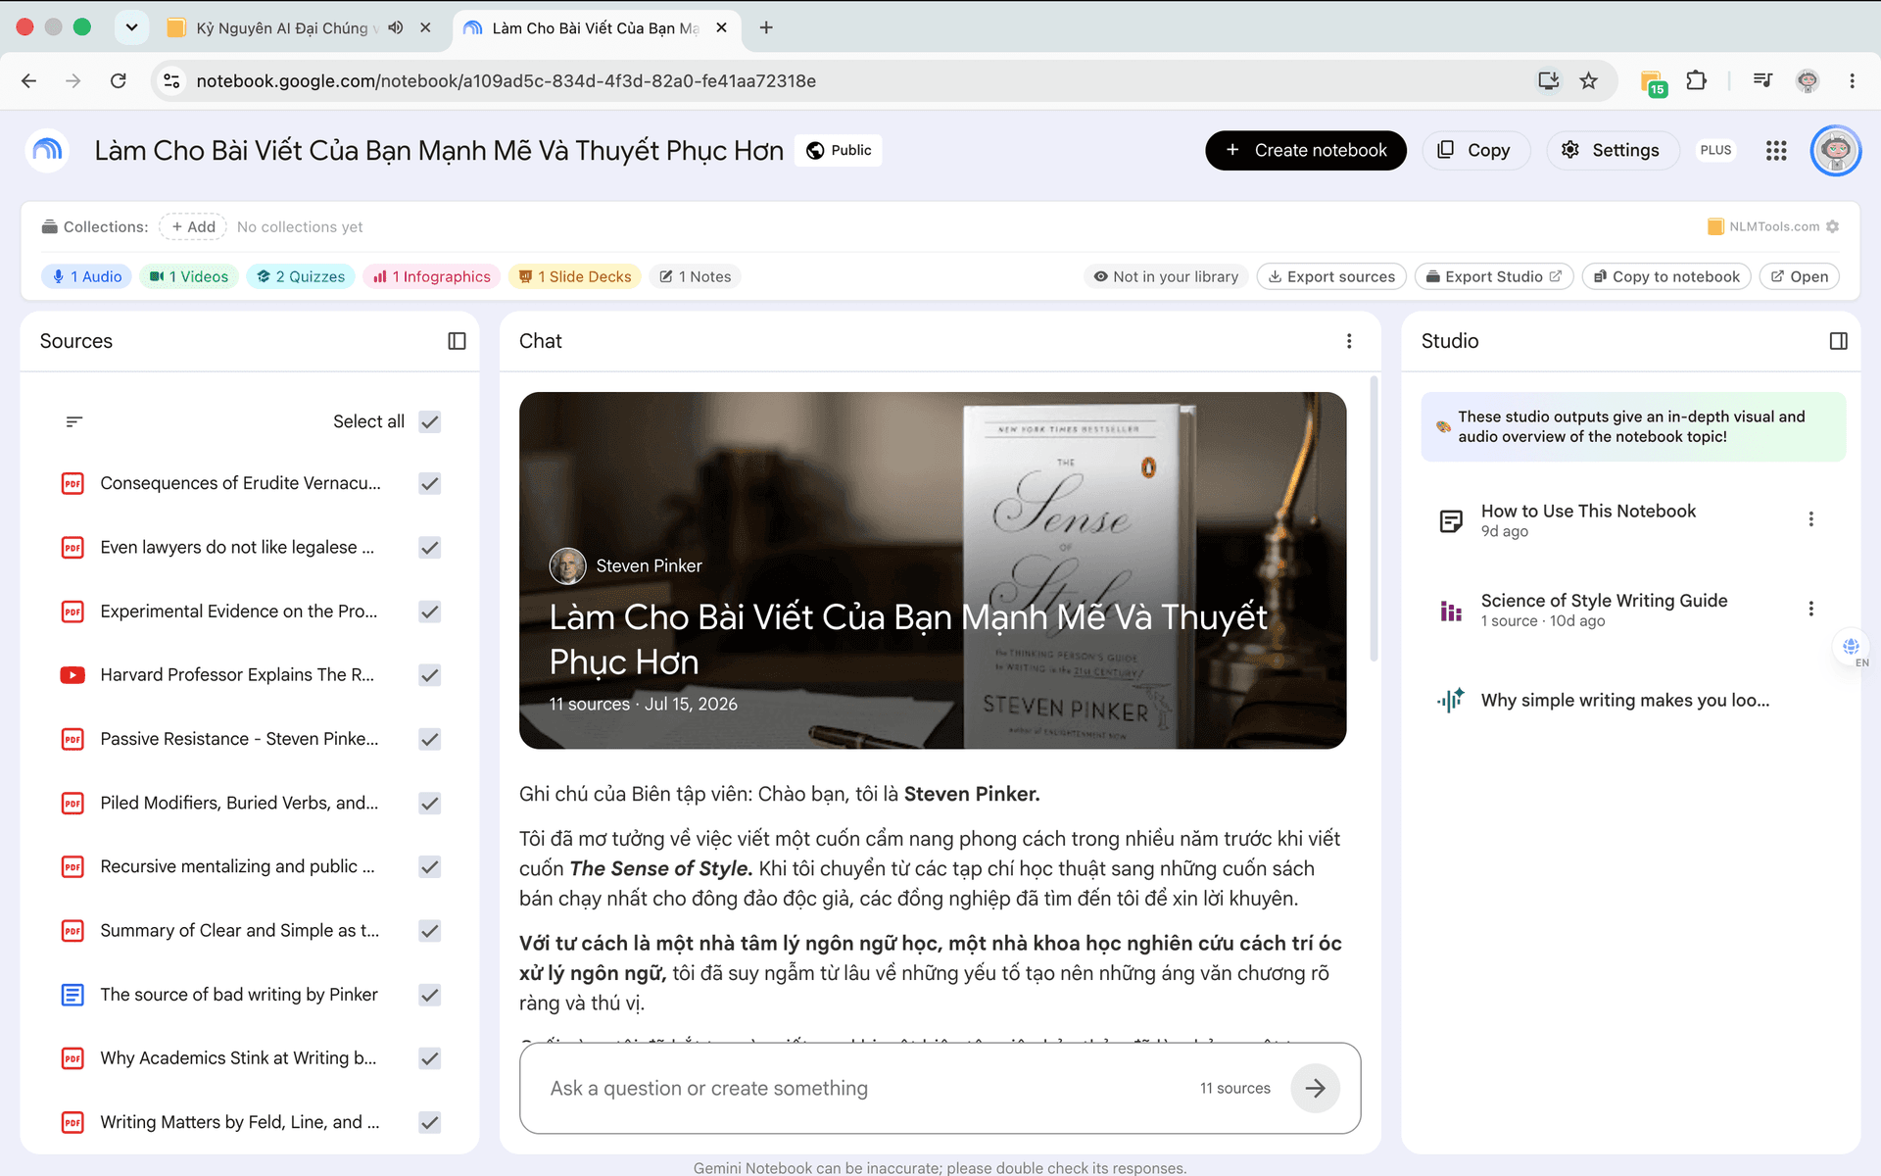Click the Sense of Style cover image
The height and width of the screenshot is (1176, 1881).
coord(933,570)
